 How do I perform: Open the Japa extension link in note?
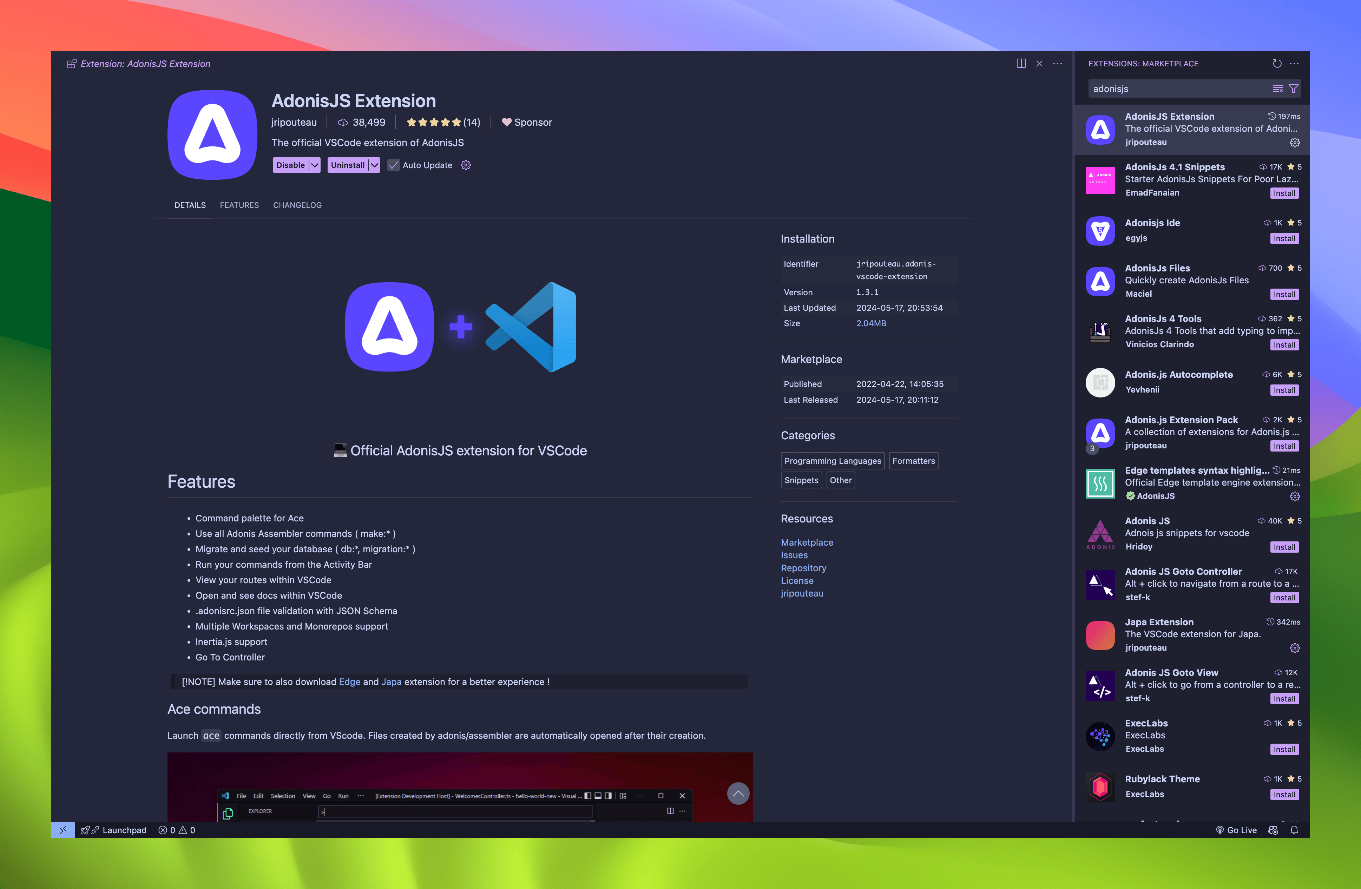(391, 682)
